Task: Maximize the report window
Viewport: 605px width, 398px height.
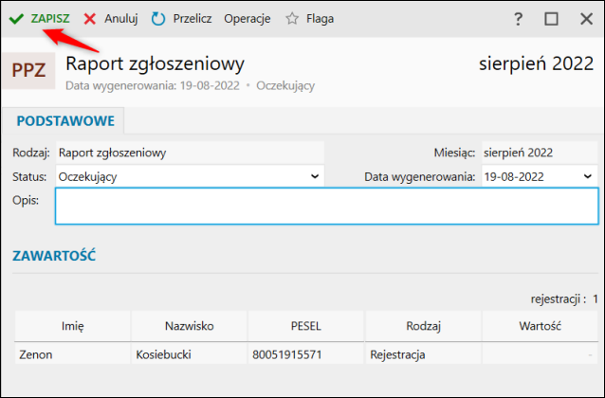Action: 551,19
